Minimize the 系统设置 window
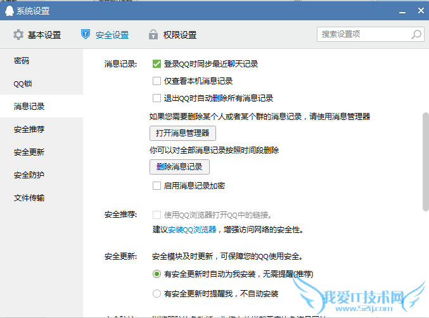The height and width of the screenshot is (318, 429). [402, 12]
